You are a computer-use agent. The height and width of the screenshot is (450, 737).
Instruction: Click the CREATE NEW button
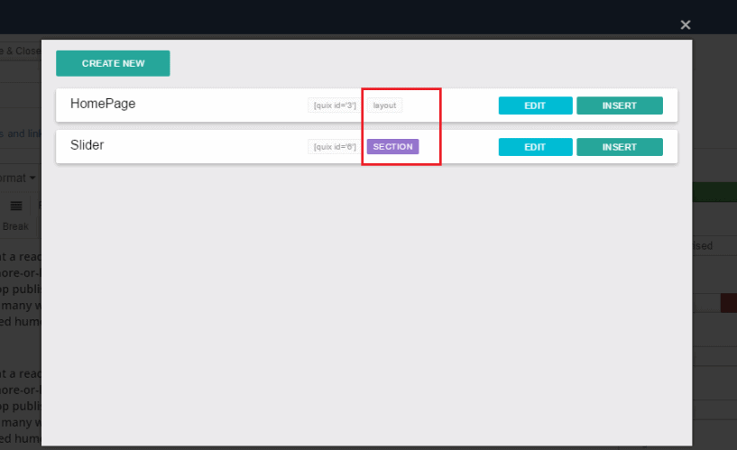[x=113, y=63]
